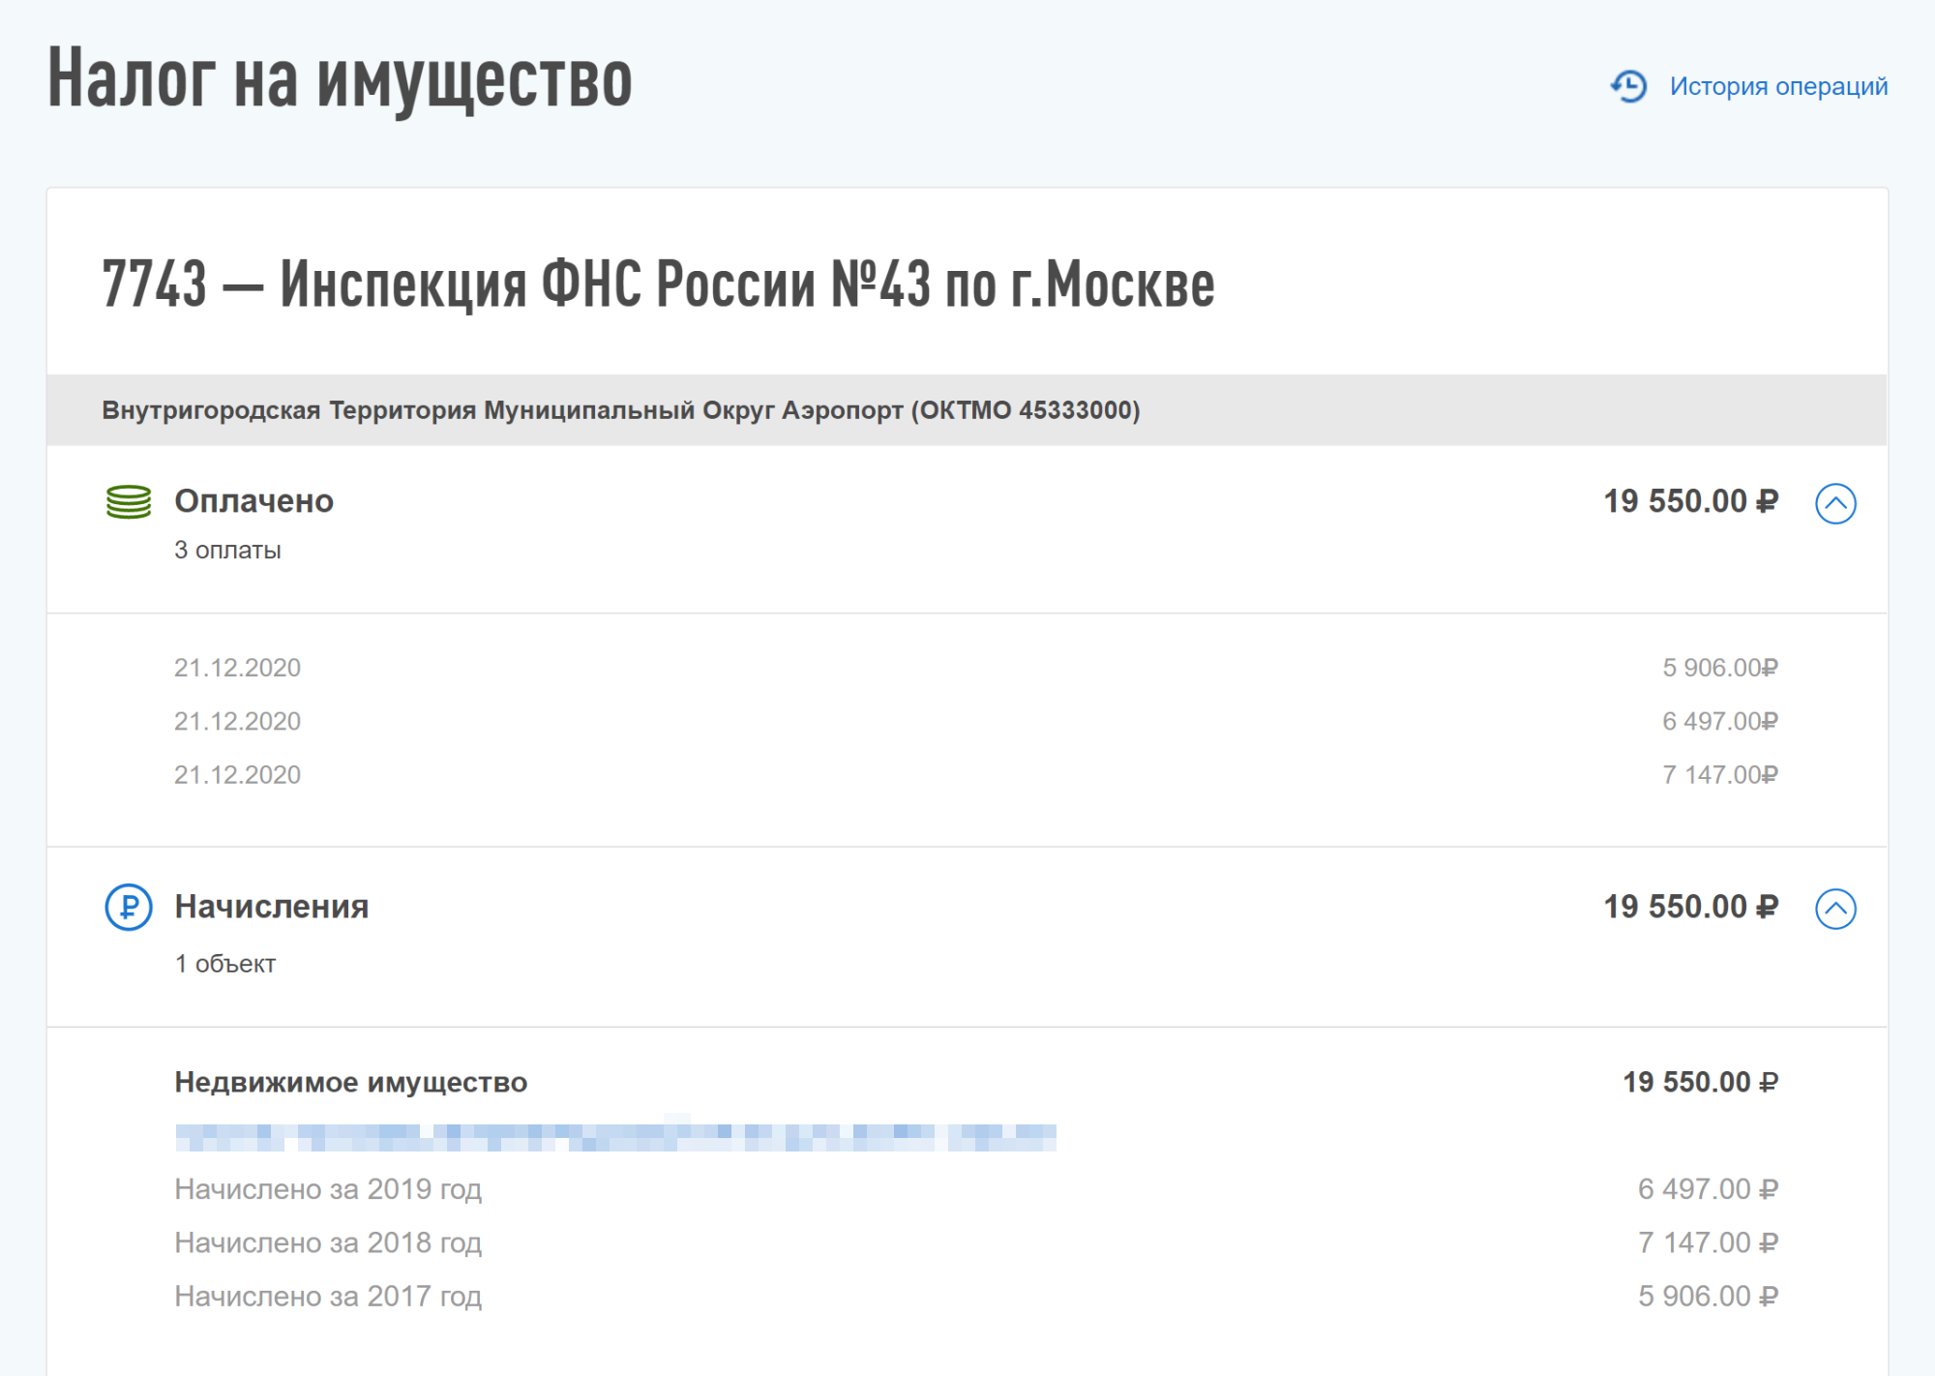Collapse the Начисления section chevron

(1835, 909)
